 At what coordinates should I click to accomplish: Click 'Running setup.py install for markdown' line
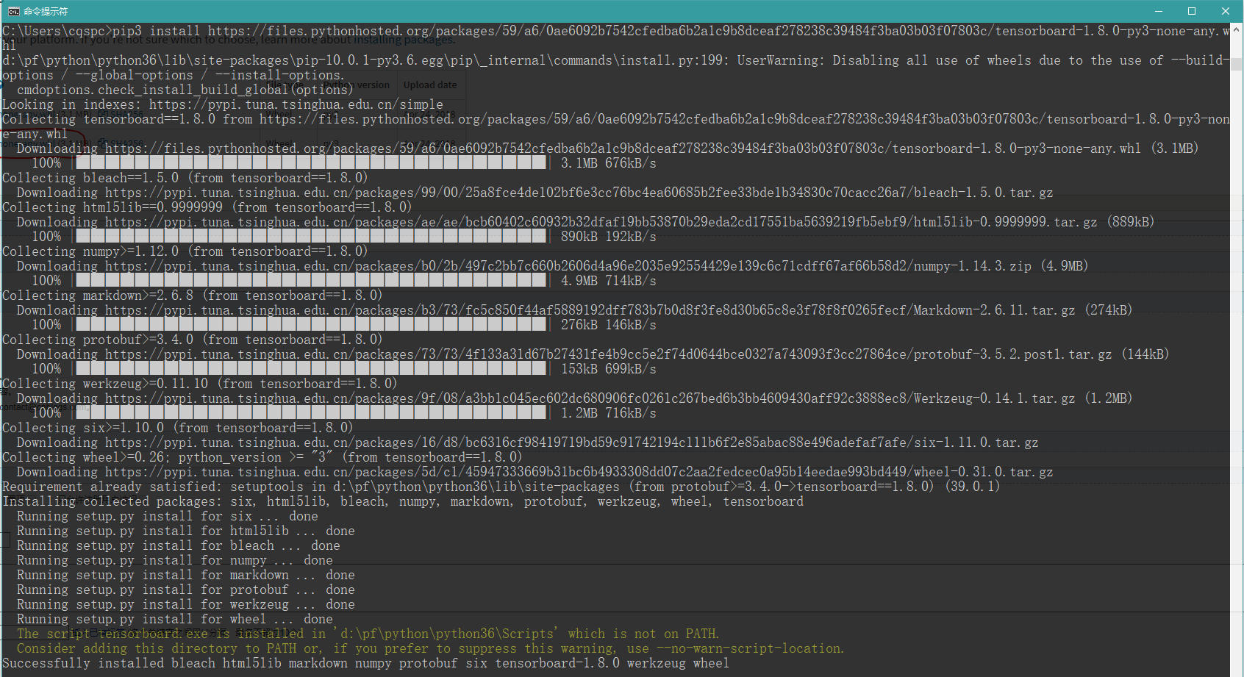[186, 575]
